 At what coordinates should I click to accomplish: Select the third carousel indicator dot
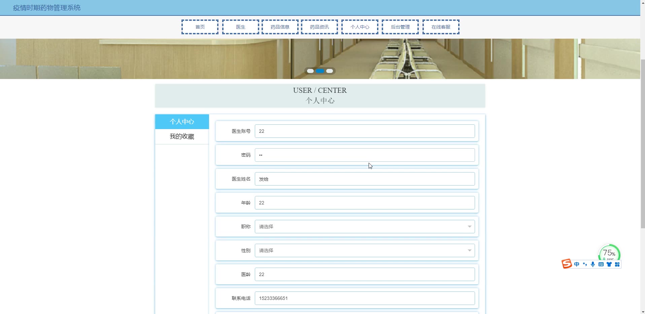click(330, 71)
